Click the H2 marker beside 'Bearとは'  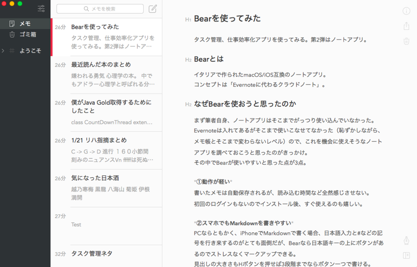(188, 60)
